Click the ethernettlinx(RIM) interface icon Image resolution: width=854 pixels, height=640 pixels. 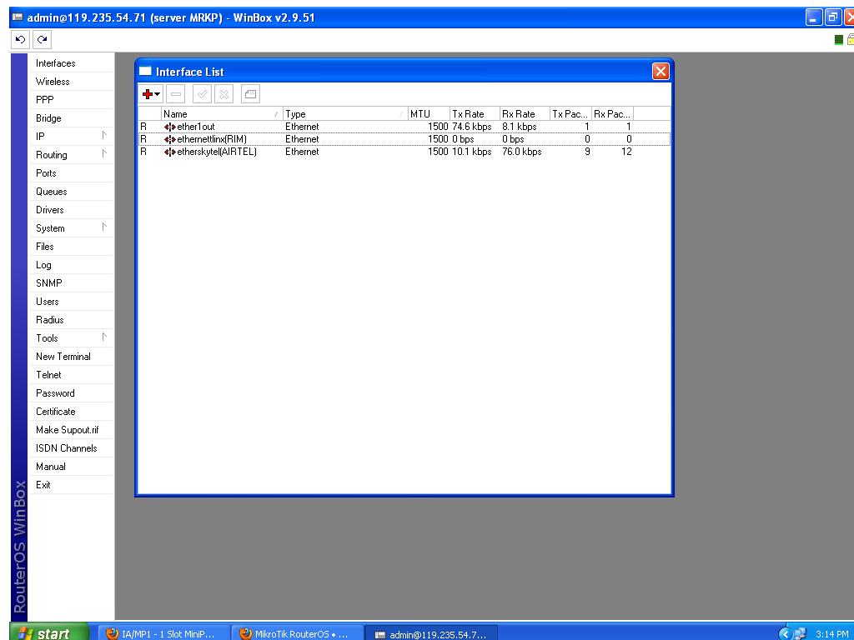(170, 139)
